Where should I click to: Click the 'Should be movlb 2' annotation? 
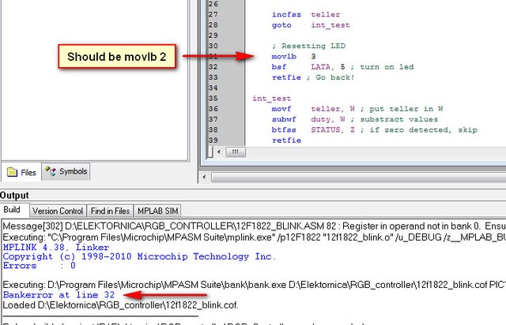point(117,57)
